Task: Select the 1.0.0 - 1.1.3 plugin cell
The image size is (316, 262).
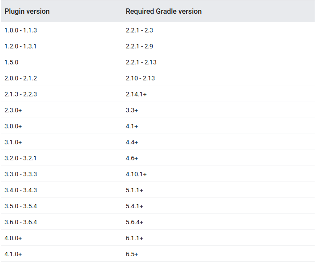Action: (x=21, y=30)
